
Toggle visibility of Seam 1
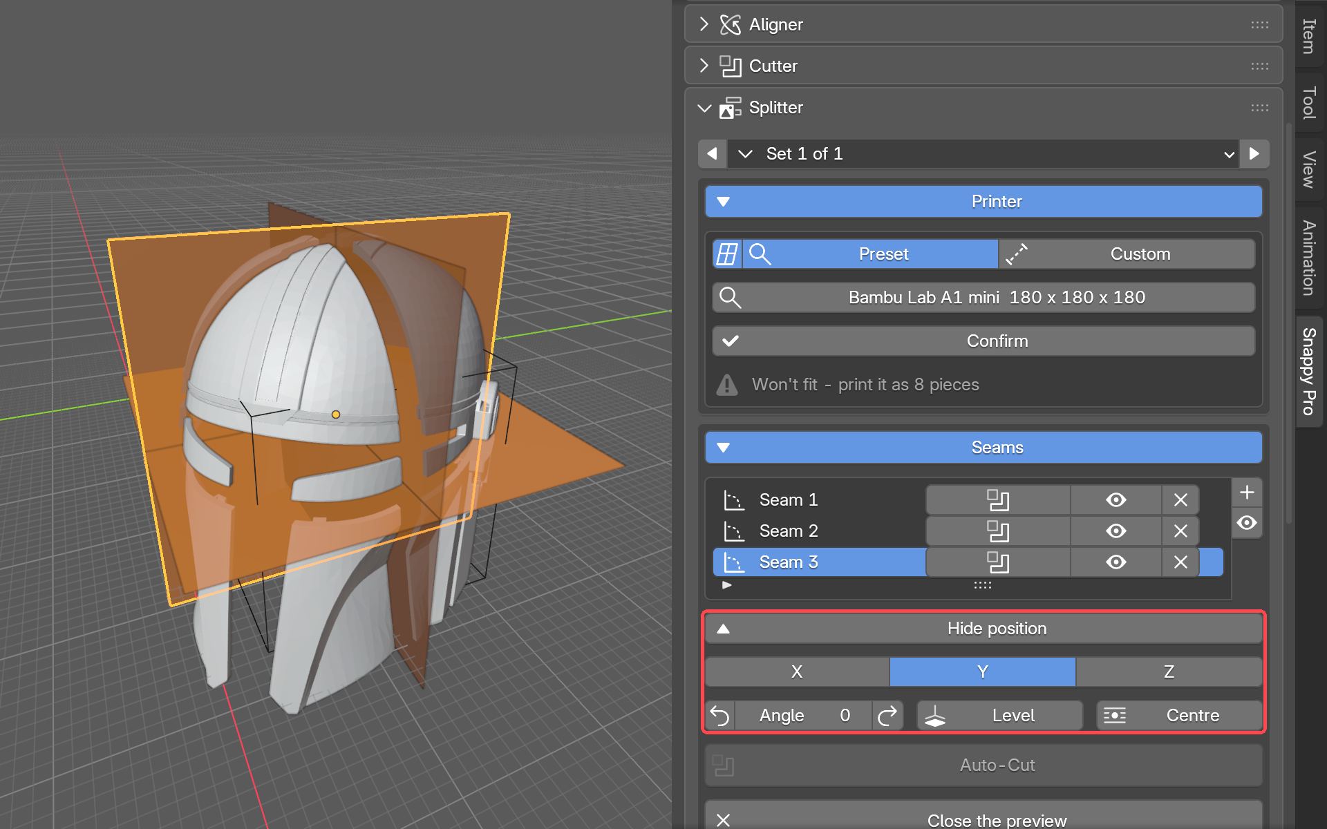[x=1116, y=500]
